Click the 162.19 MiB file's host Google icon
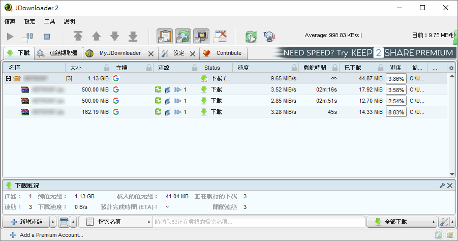The height and width of the screenshot is (241, 458). click(x=116, y=112)
